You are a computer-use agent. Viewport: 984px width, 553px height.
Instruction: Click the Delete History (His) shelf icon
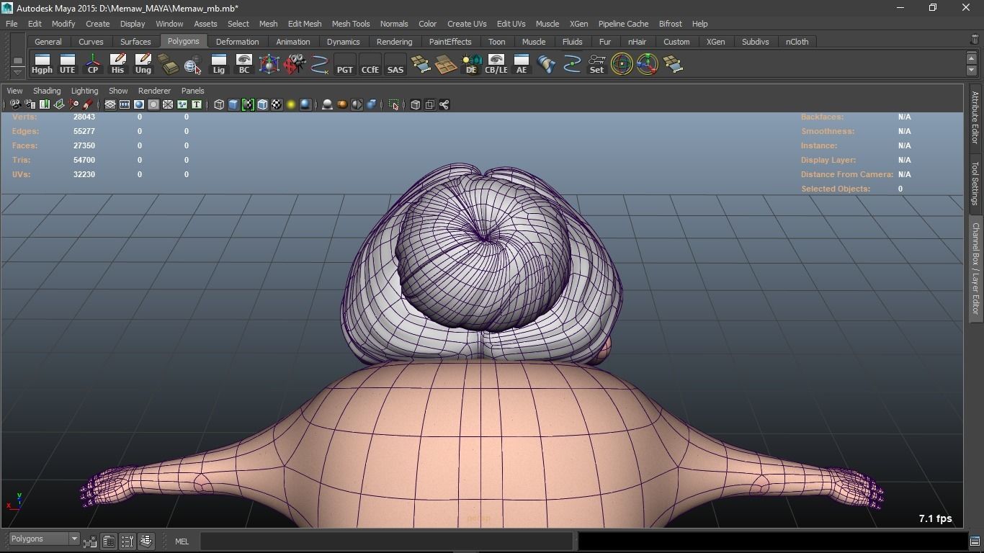(117, 64)
